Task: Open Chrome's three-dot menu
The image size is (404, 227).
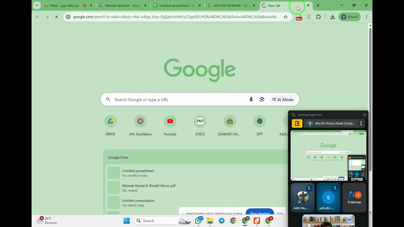Action: coord(366,17)
